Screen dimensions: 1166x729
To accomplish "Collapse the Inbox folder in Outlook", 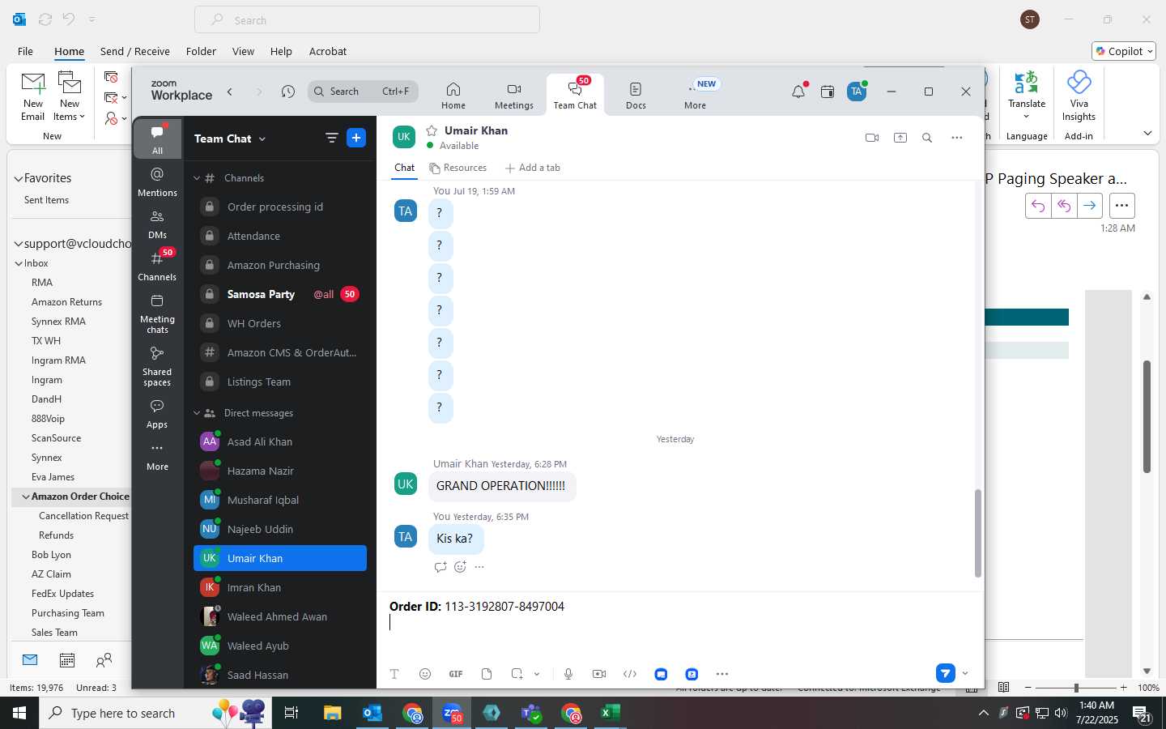I will pyautogui.click(x=19, y=263).
